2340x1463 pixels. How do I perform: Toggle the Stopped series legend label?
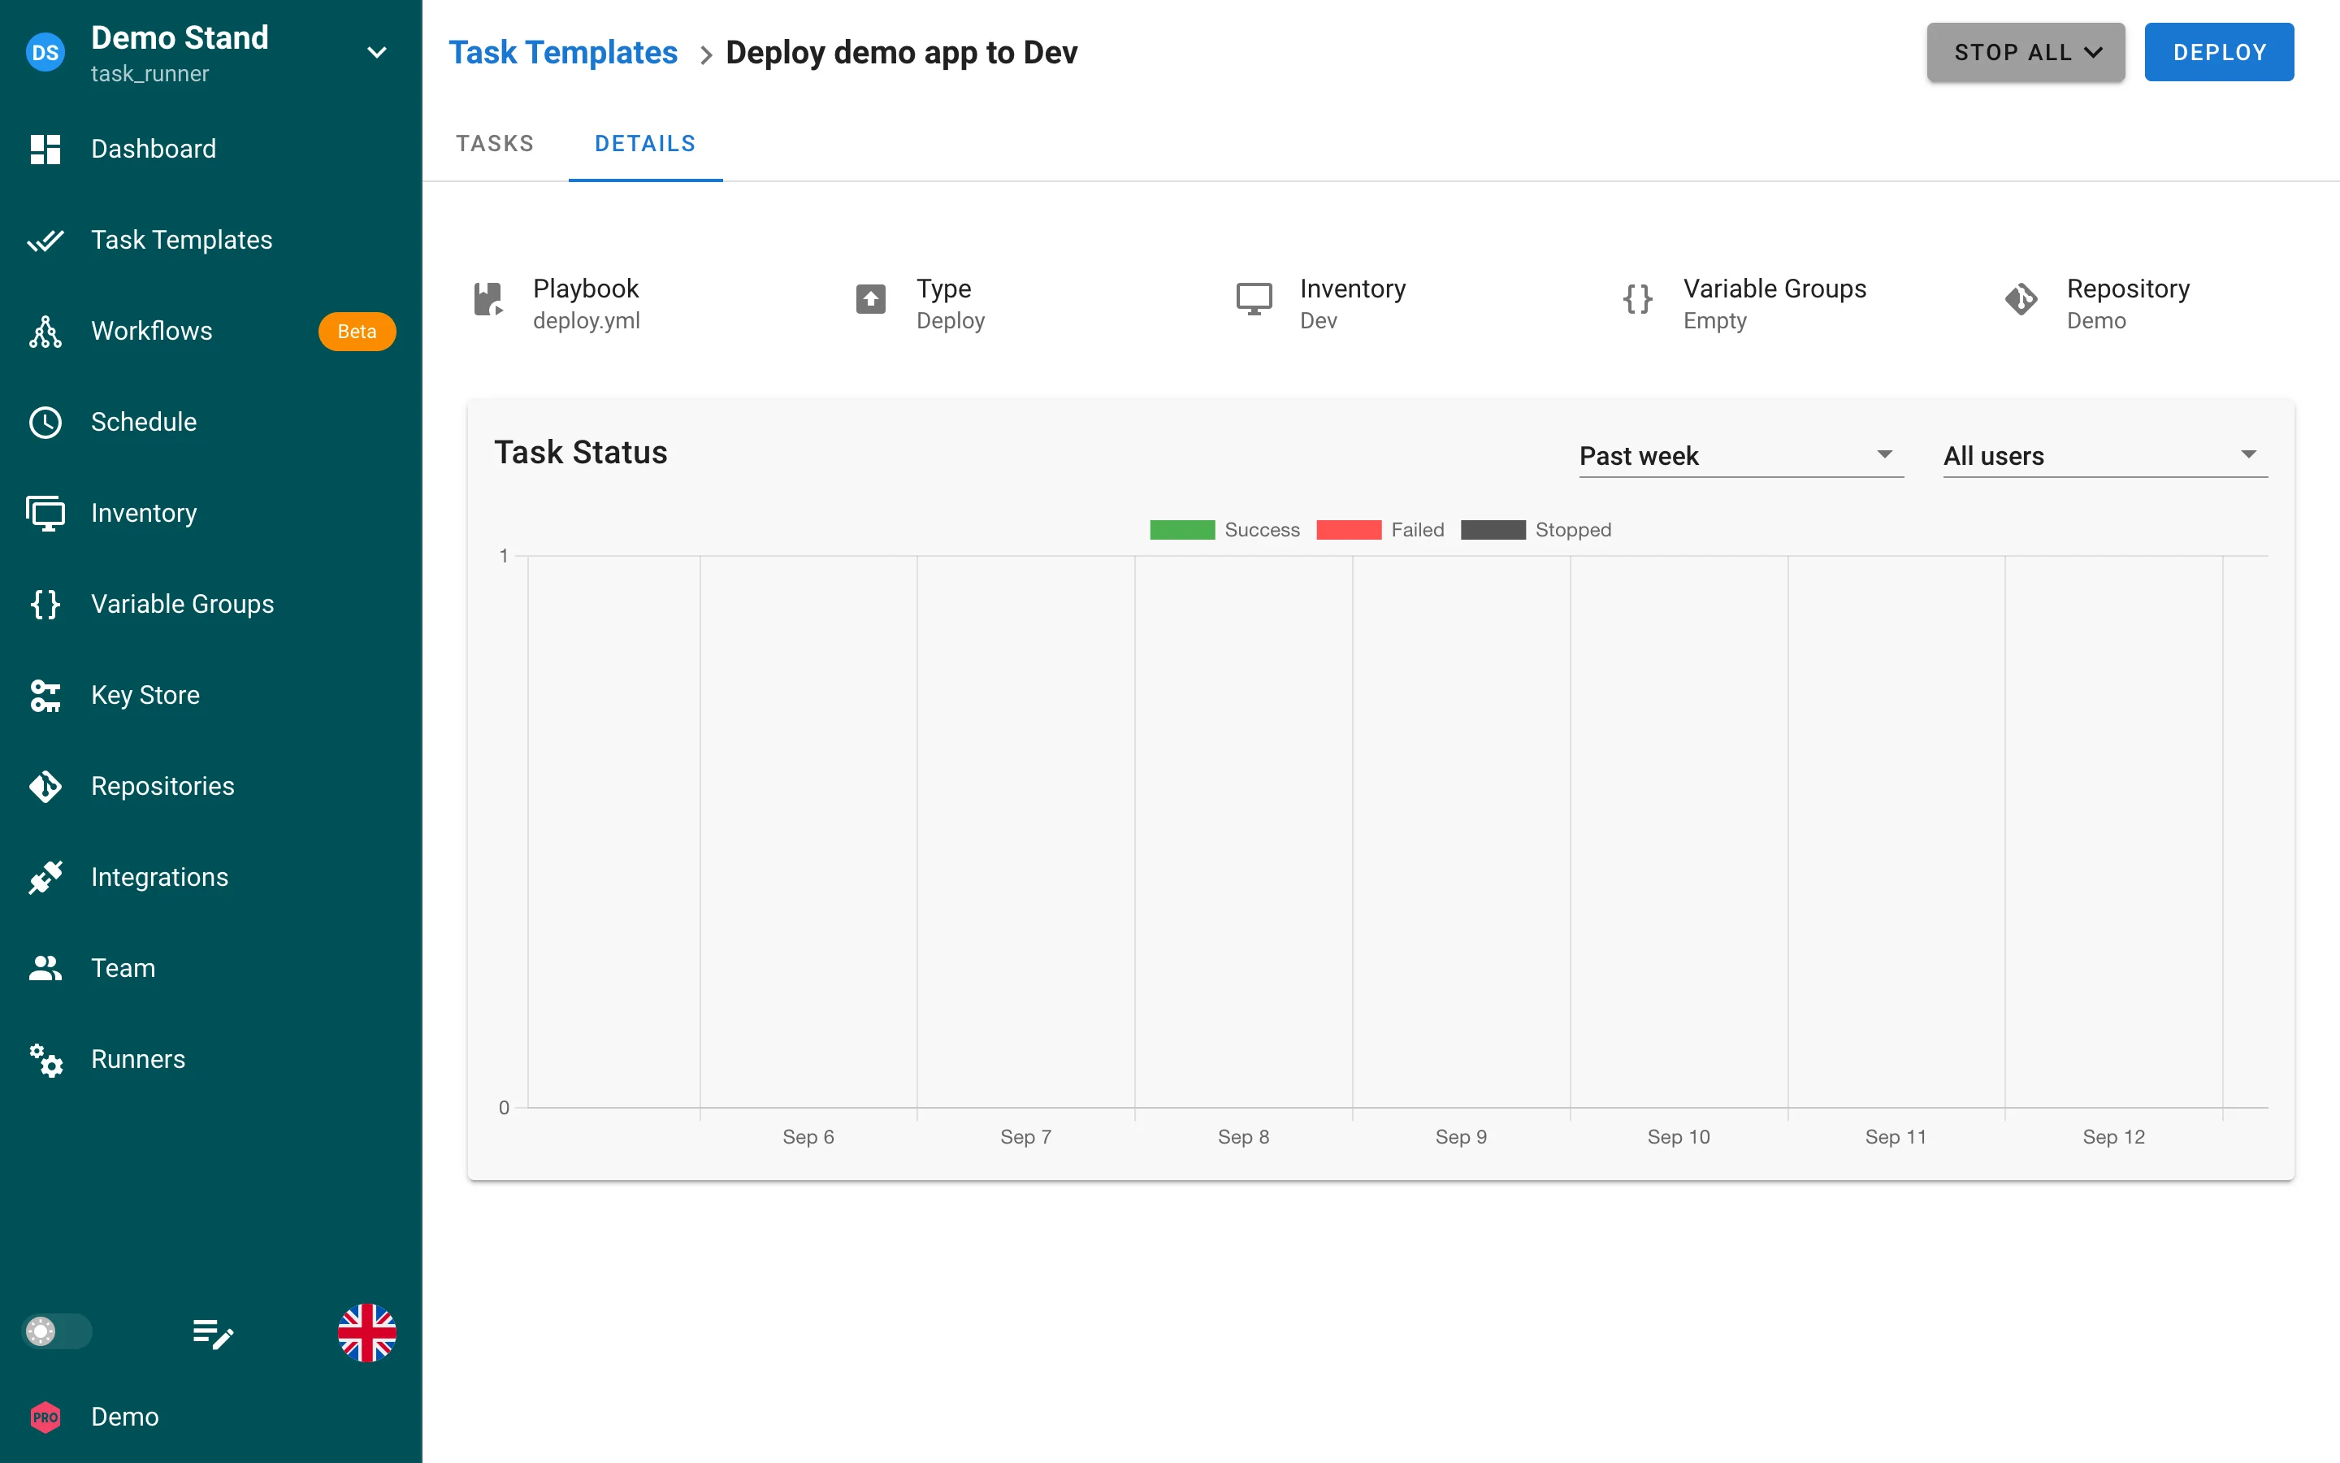coord(1572,529)
